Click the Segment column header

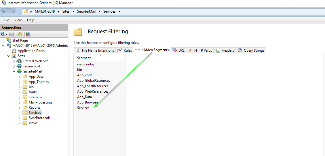[x=84, y=58]
